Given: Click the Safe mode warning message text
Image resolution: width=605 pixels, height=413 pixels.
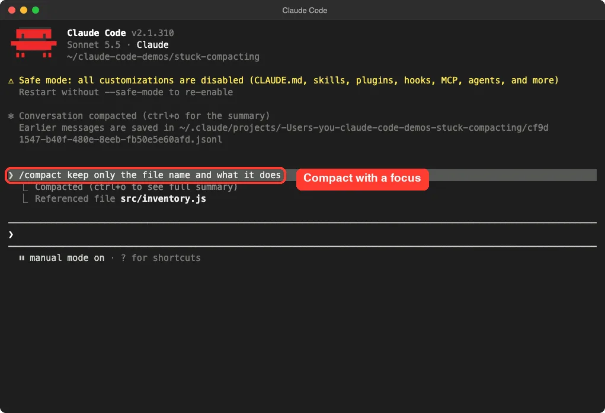Looking at the screenshot, I should (289, 80).
